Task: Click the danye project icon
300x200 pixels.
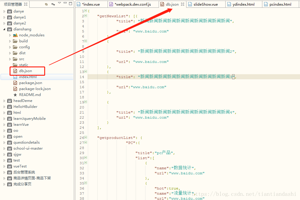Action: pos(10,11)
